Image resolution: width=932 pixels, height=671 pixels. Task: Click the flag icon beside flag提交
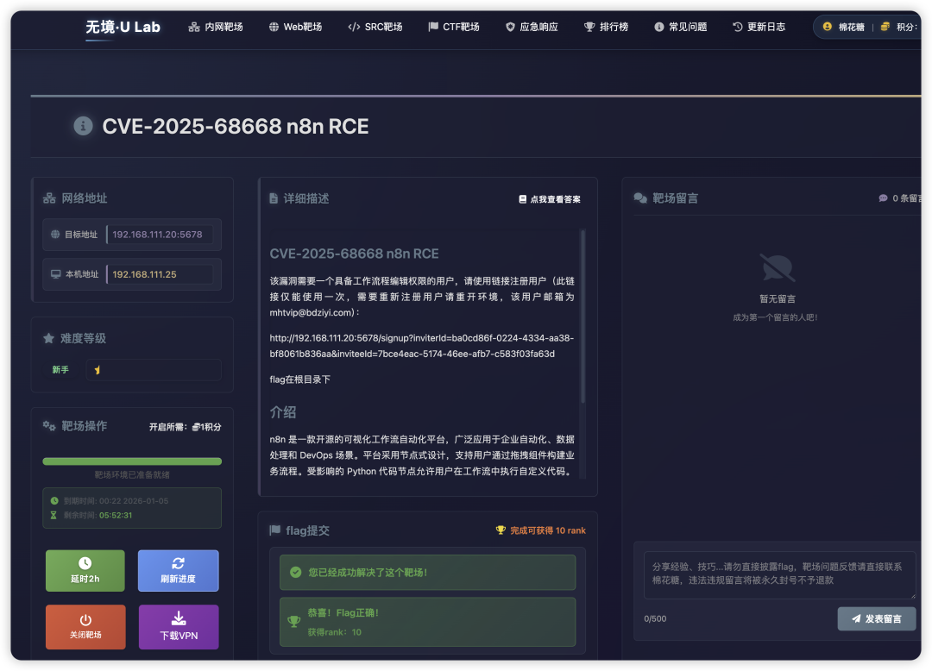tap(274, 530)
